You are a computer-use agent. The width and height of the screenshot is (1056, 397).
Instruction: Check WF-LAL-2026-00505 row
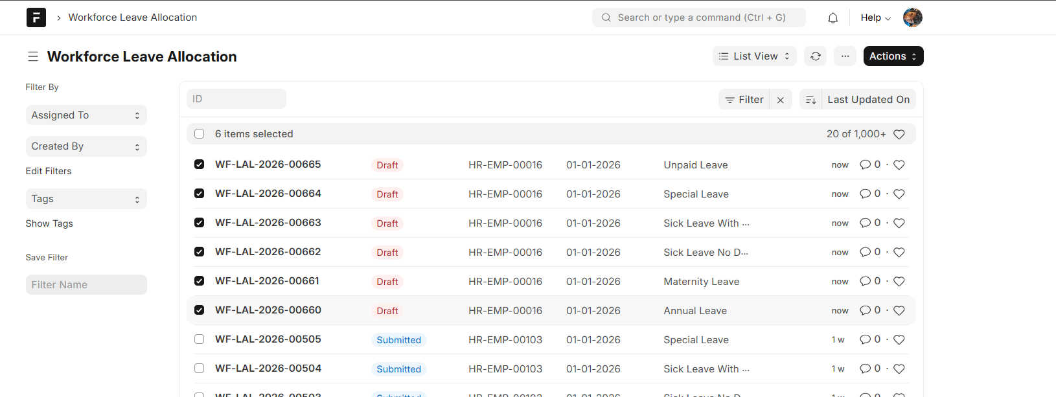(x=200, y=339)
